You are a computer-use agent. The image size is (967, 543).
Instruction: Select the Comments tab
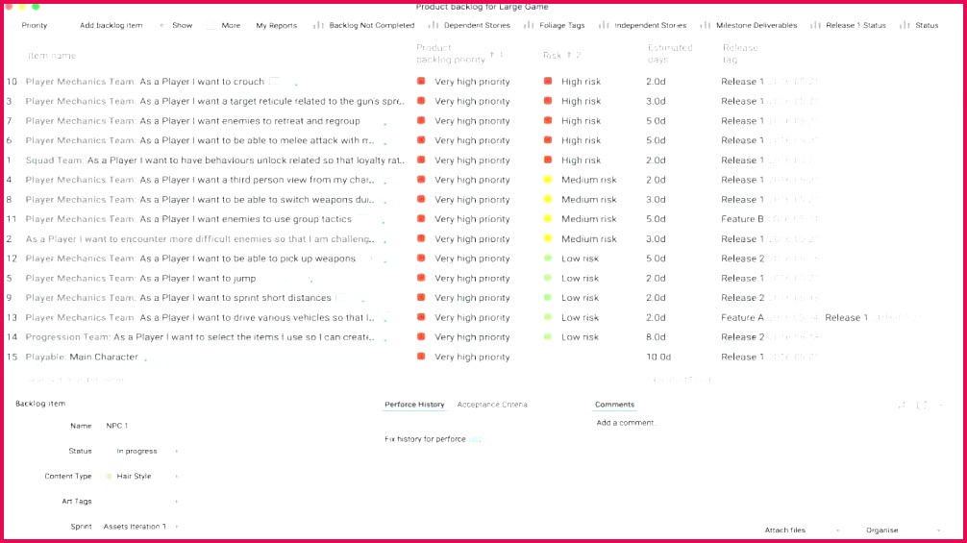point(614,405)
